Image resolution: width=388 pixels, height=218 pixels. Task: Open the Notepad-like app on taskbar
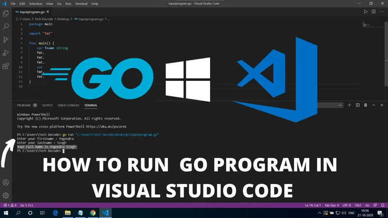pyautogui.click(x=80, y=213)
